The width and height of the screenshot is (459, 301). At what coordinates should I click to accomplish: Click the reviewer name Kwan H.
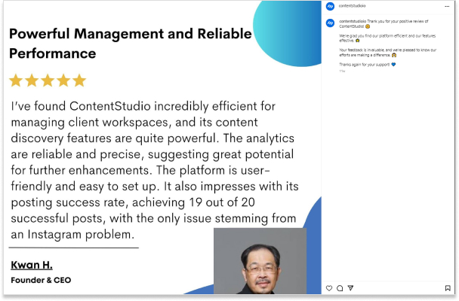(32, 265)
